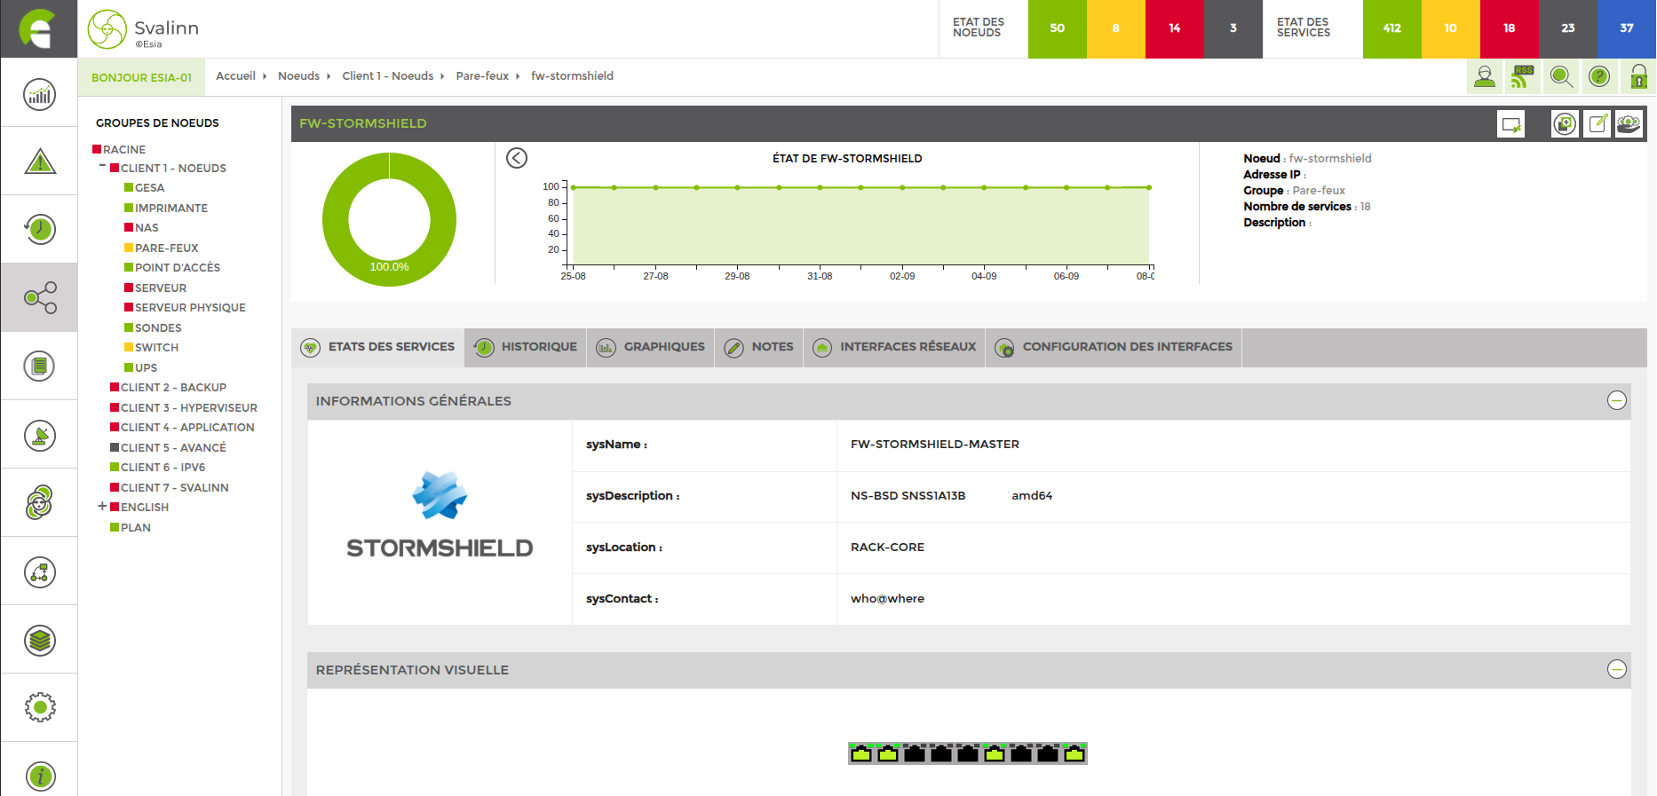This screenshot has width=1657, height=796.
Task: Open the dashboard chart icon in sidebar
Action: tap(39, 94)
